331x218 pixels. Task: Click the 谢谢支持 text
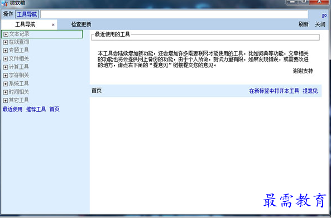(x=303, y=71)
